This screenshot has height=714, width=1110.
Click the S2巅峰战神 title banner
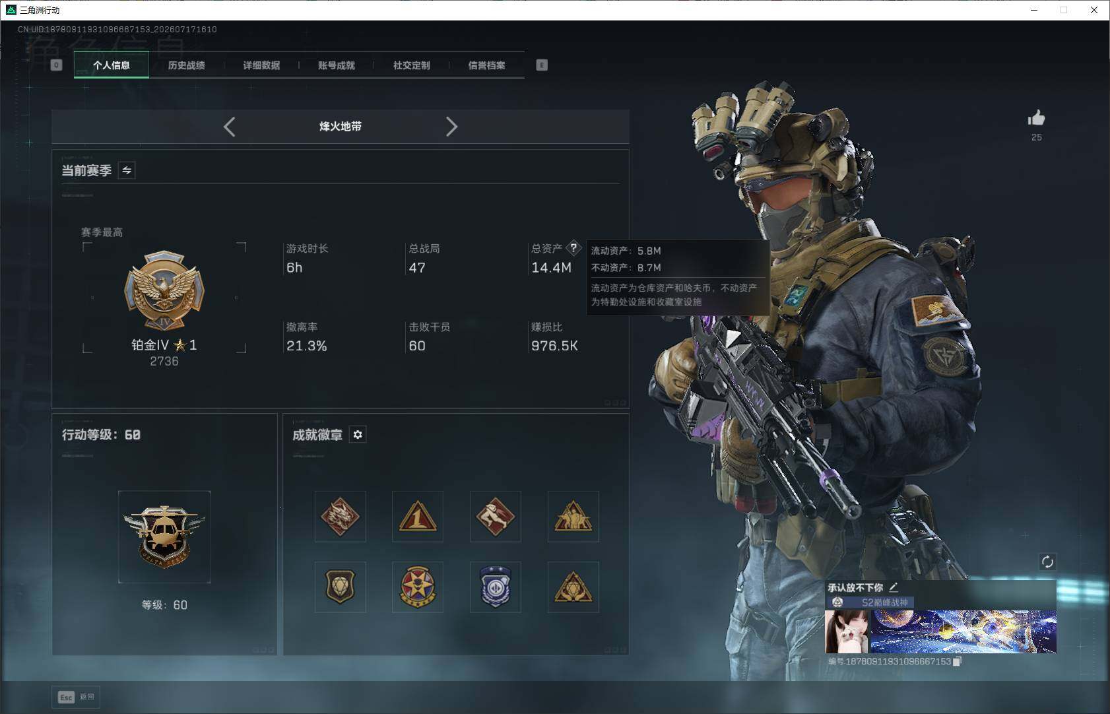click(871, 602)
